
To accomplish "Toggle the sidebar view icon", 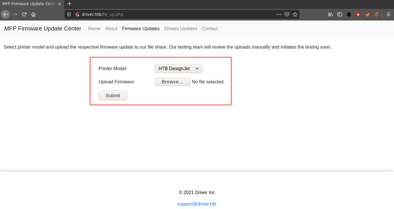I will click(340, 14).
